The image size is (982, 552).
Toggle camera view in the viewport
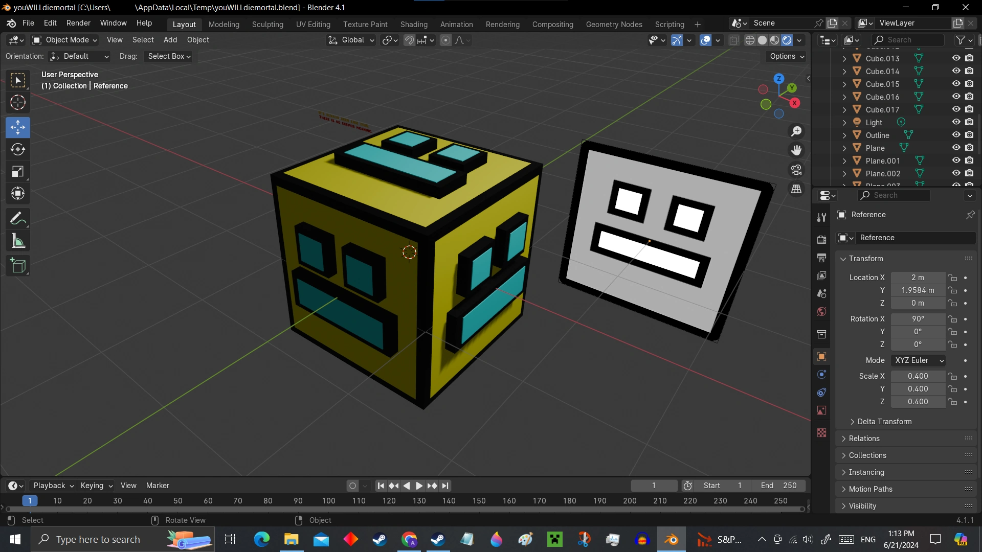click(x=796, y=170)
